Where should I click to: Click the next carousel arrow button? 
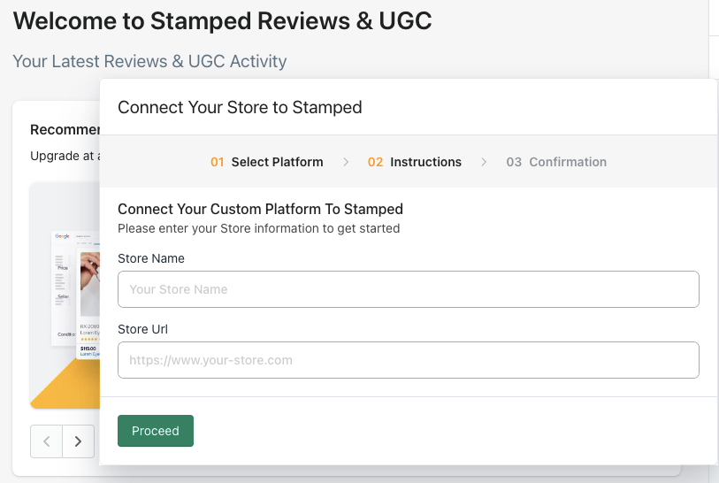(x=79, y=441)
